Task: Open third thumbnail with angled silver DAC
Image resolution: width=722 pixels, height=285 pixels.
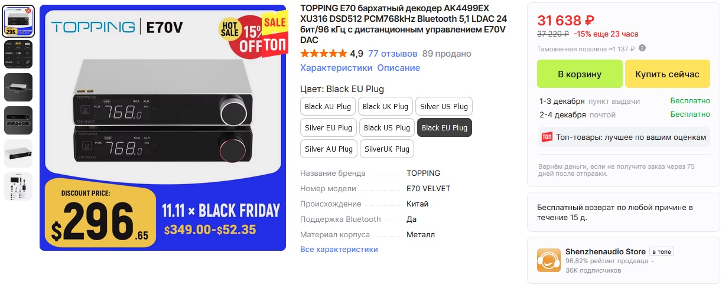Action: tap(18, 87)
